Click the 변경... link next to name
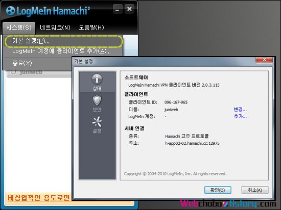The image size is (281, 210). tap(240, 109)
